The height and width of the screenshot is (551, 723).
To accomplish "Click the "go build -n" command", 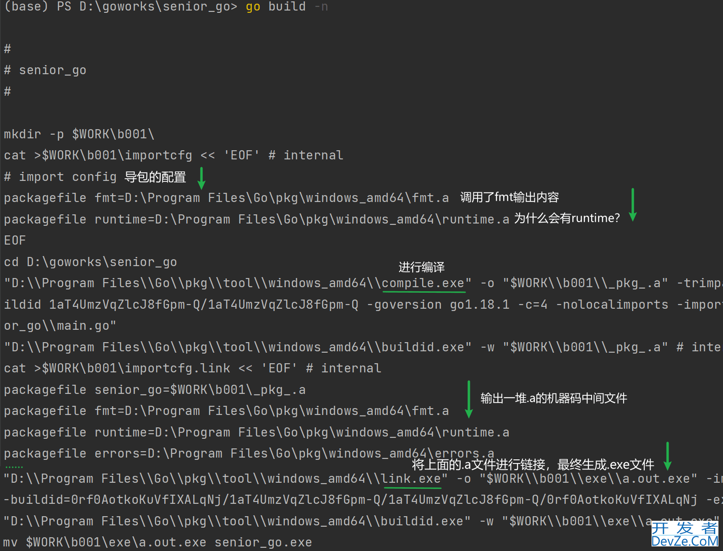I will pos(286,7).
